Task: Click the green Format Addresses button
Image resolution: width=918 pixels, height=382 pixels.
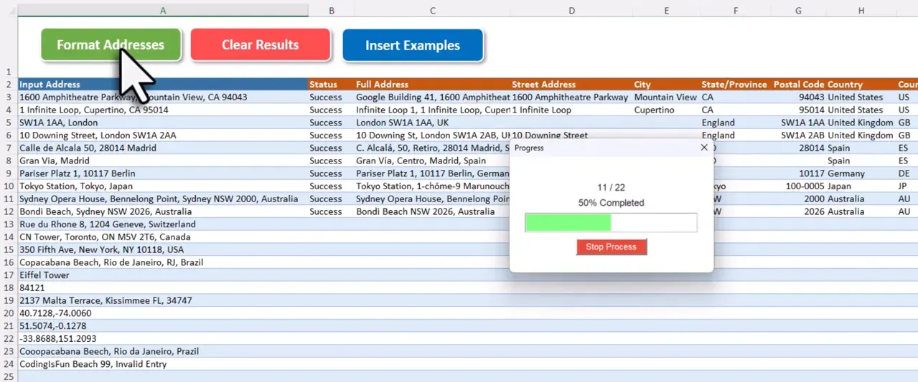Action: [111, 44]
